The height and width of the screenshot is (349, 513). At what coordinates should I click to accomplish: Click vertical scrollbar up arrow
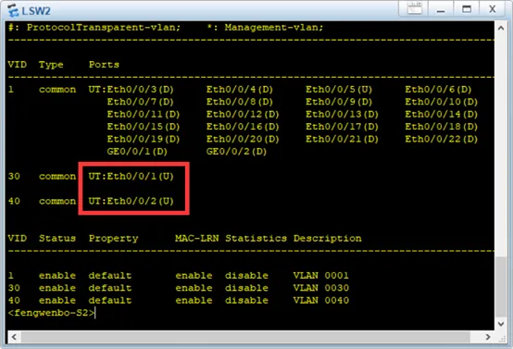point(501,28)
